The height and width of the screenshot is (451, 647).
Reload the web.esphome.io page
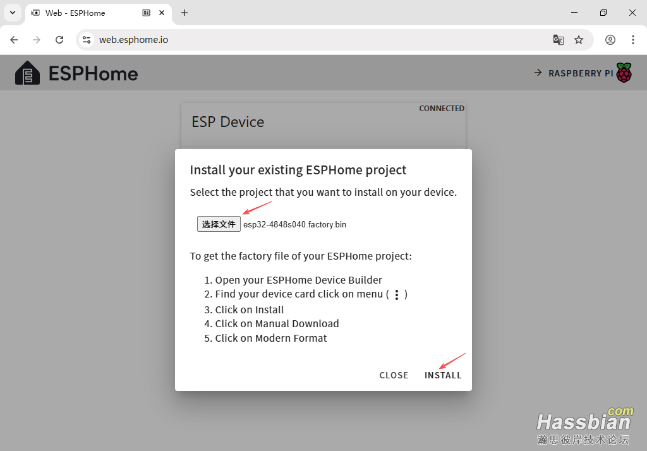59,40
